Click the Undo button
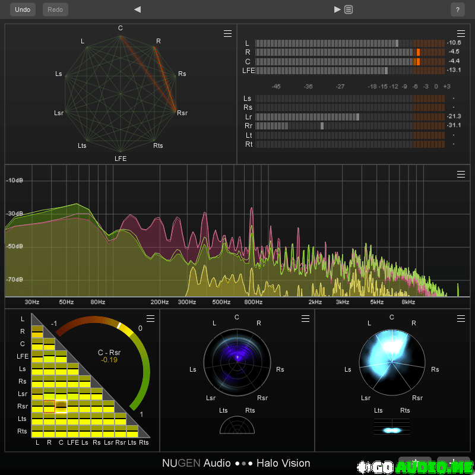The image size is (475, 475). [23, 9]
